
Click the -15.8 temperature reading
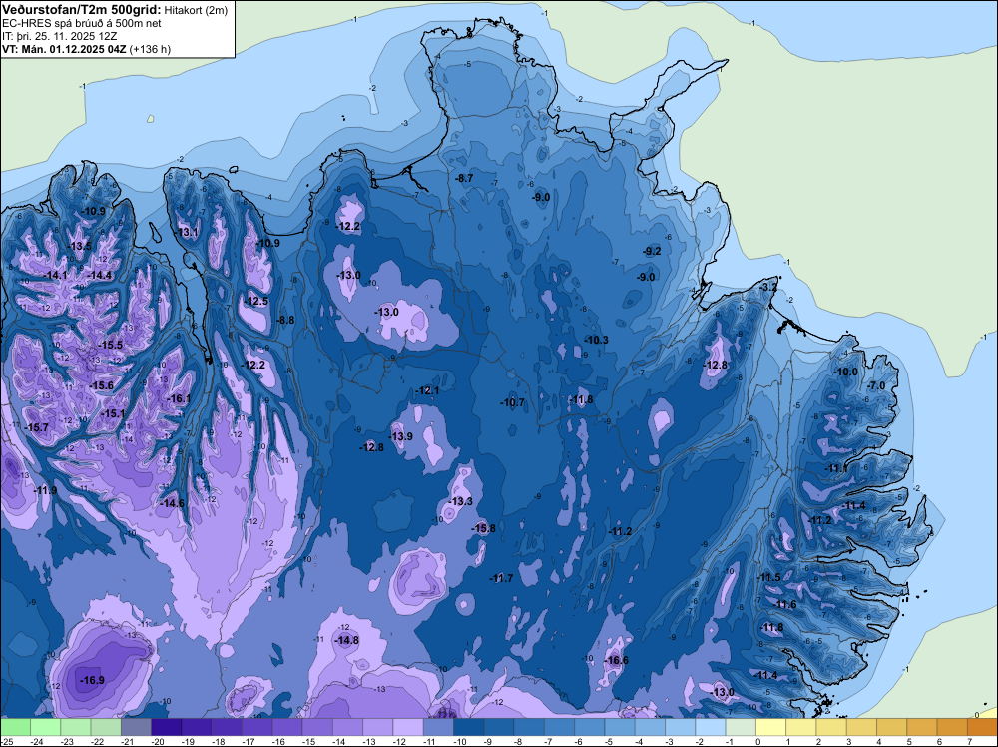(x=483, y=528)
